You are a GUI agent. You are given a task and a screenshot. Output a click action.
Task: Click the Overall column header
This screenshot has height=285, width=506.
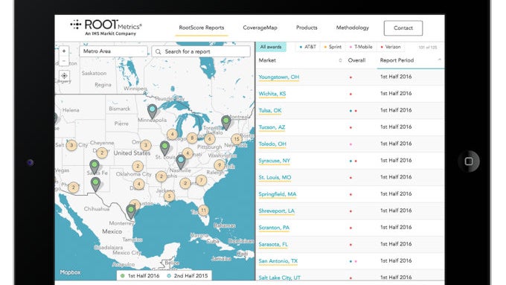[x=356, y=60]
